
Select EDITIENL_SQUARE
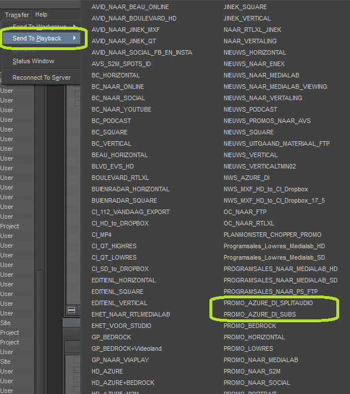pos(117,292)
